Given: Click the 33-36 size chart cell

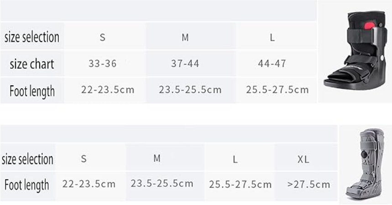Looking at the screenshot, I should click(103, 64).
